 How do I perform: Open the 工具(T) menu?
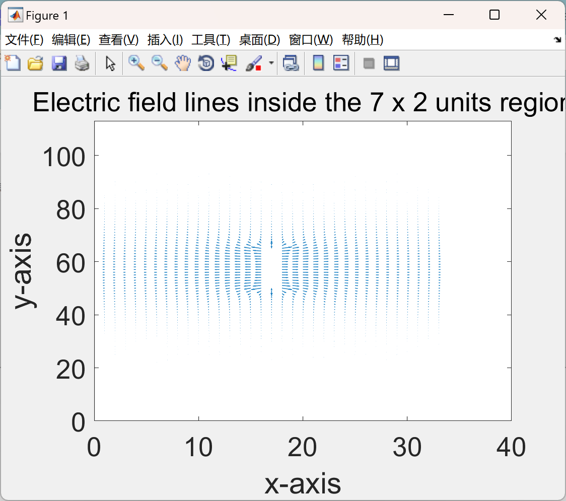point(211,40)
